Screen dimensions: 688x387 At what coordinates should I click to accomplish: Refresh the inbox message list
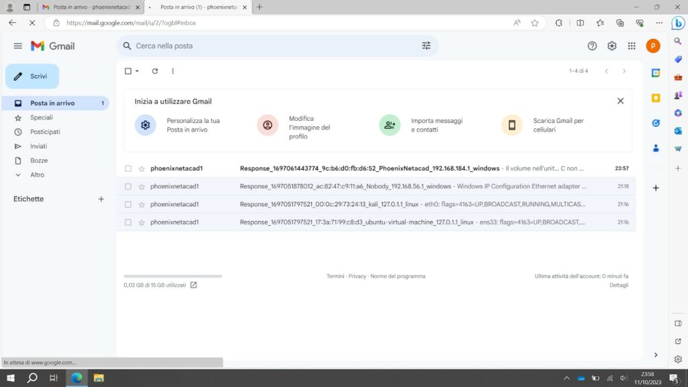(x=155, y=71)
